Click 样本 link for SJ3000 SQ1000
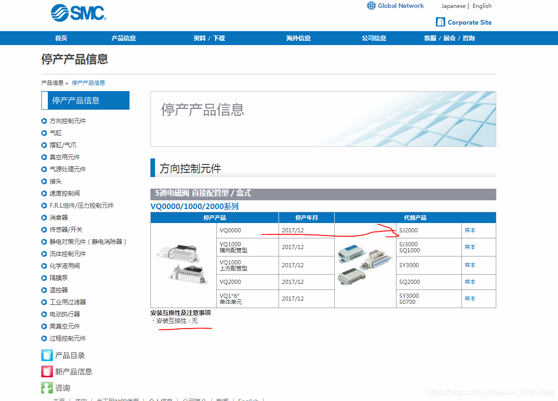 point(470,247)
